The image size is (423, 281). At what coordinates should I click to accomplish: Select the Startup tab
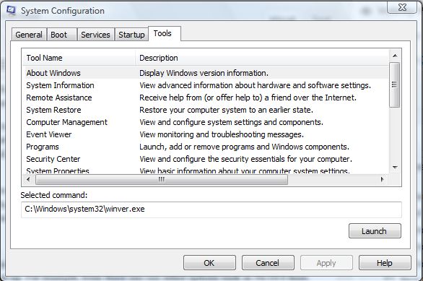click(x=131, y=35)
